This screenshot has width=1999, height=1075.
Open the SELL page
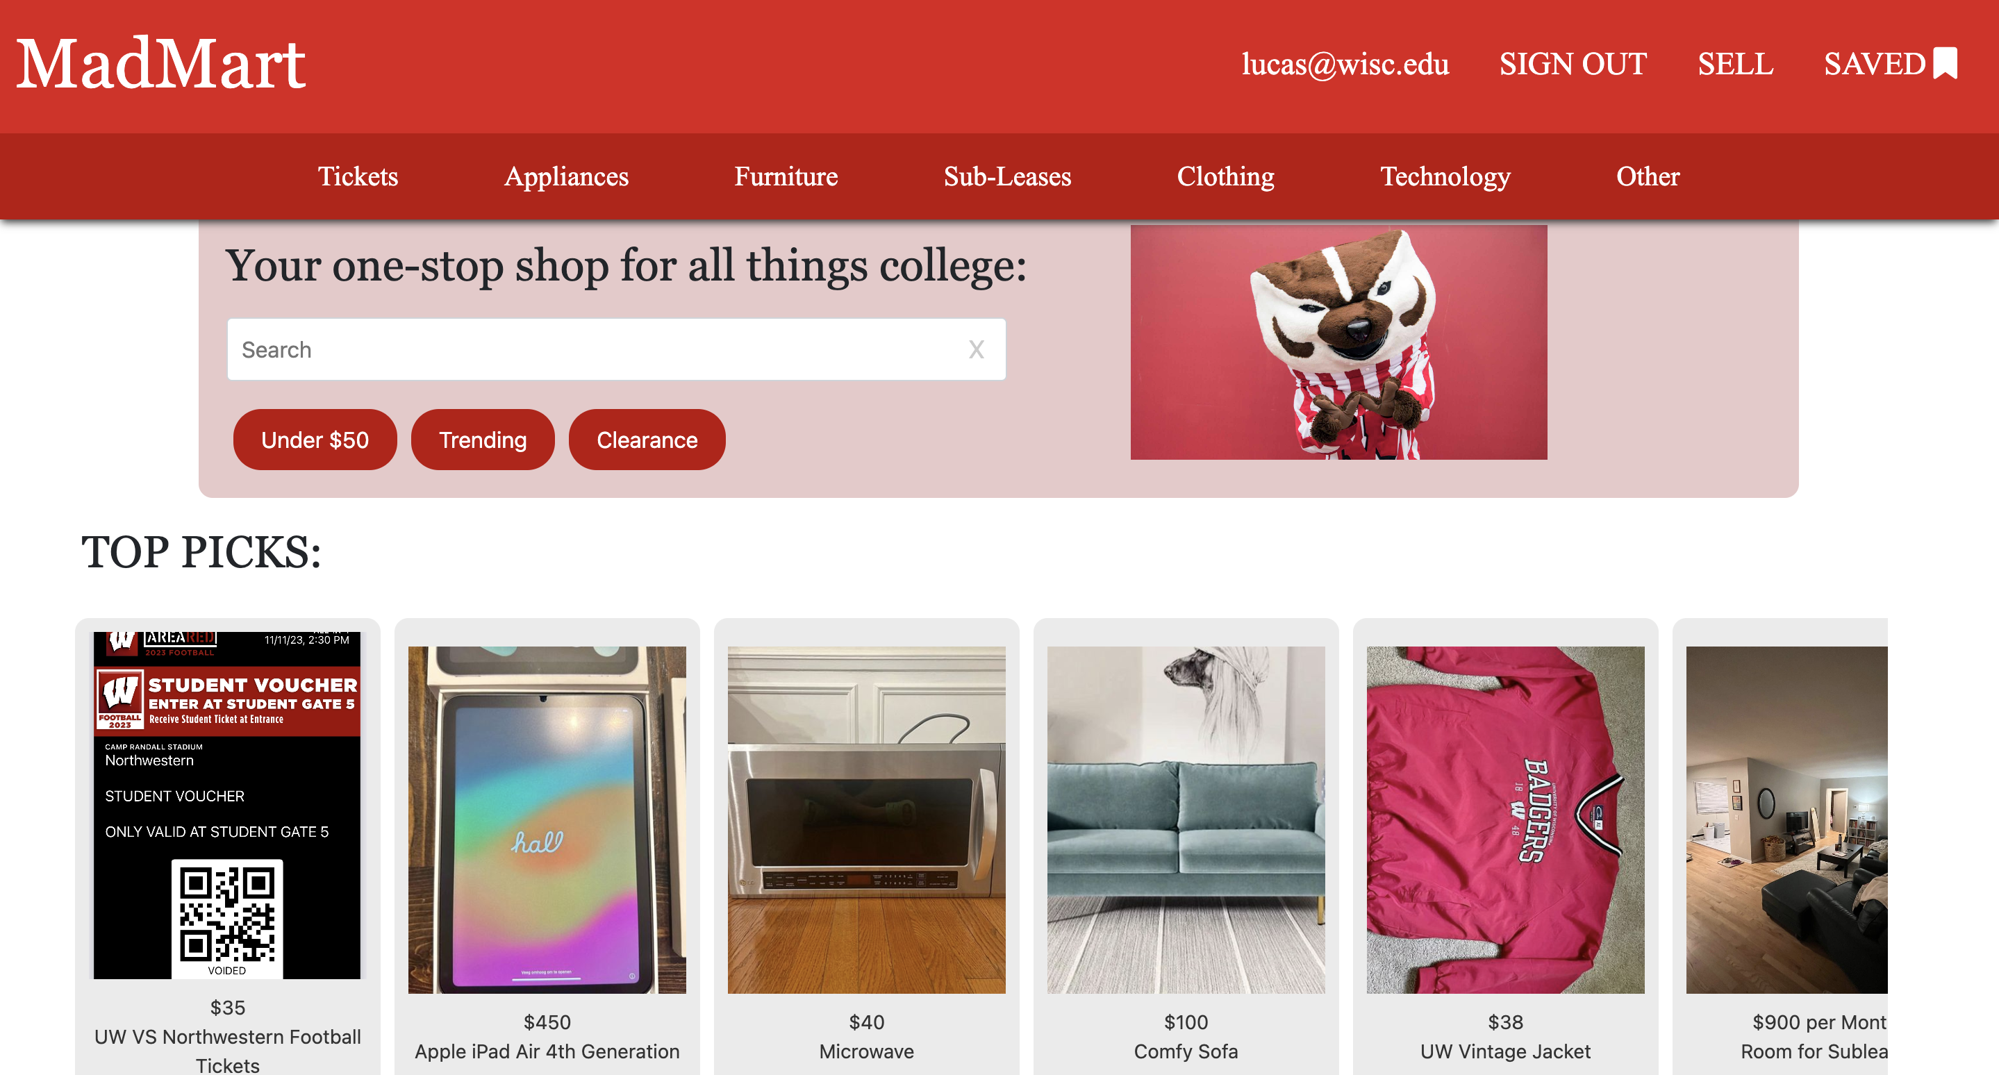1735,64
